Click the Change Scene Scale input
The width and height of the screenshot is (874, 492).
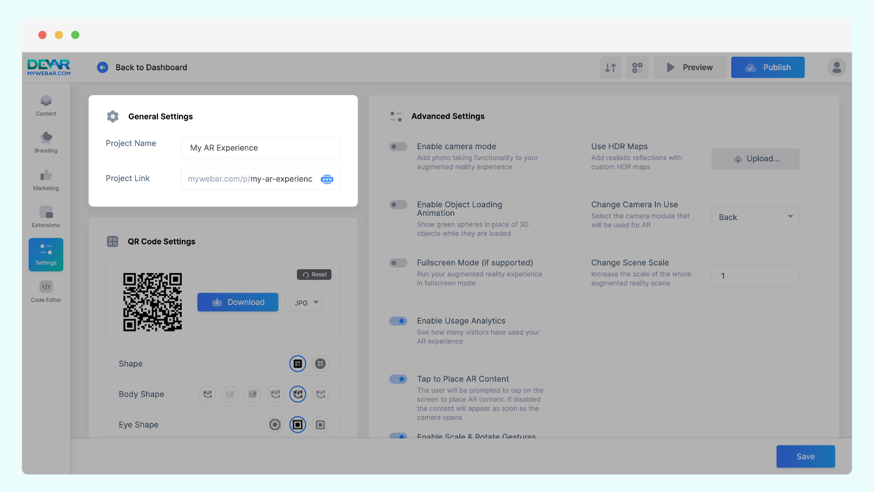[755, 276]
